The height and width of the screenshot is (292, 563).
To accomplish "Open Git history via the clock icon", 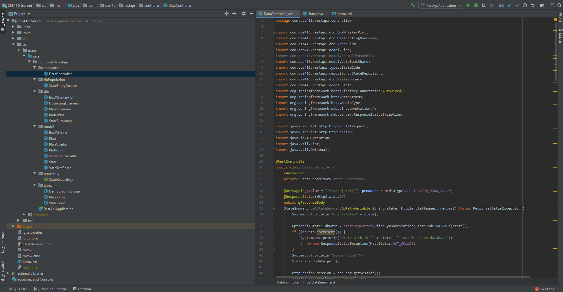I will (x=525, y=5).
